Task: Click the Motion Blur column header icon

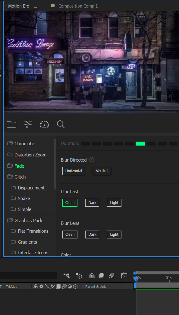Action: 64,287
